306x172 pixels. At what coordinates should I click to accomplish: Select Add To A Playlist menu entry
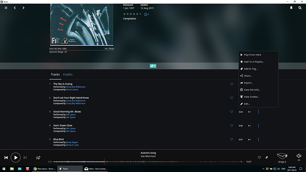click(x=259, y=62)
